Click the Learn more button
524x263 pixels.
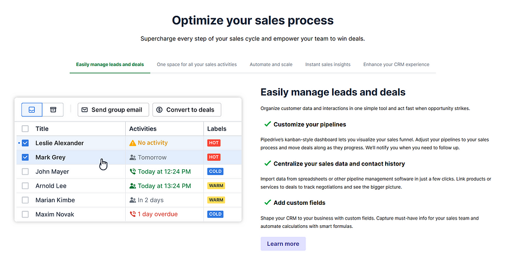[283, 244]
